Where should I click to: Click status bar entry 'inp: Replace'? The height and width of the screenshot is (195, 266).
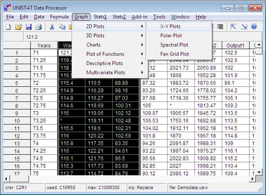[146, 188]
